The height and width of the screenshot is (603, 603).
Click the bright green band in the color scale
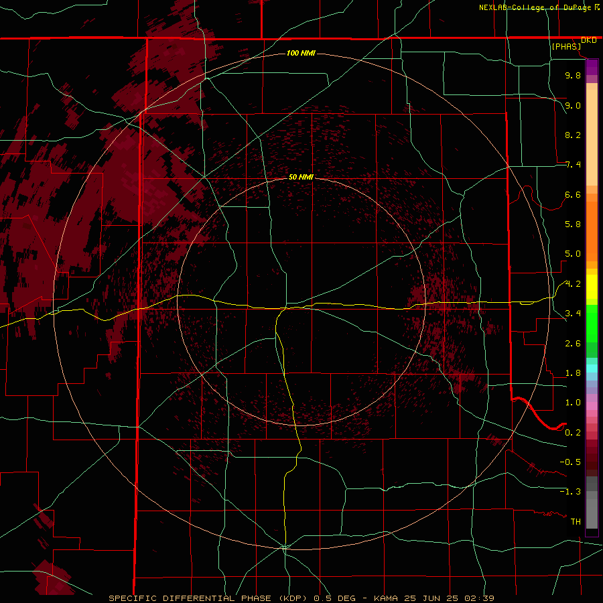coord(592,324)
